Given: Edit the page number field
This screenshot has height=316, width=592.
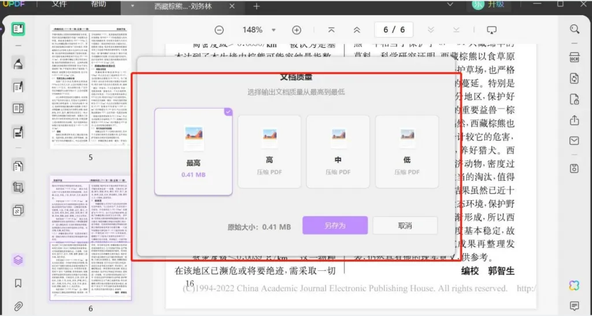Looking at the screenshot, I should 394,30.
